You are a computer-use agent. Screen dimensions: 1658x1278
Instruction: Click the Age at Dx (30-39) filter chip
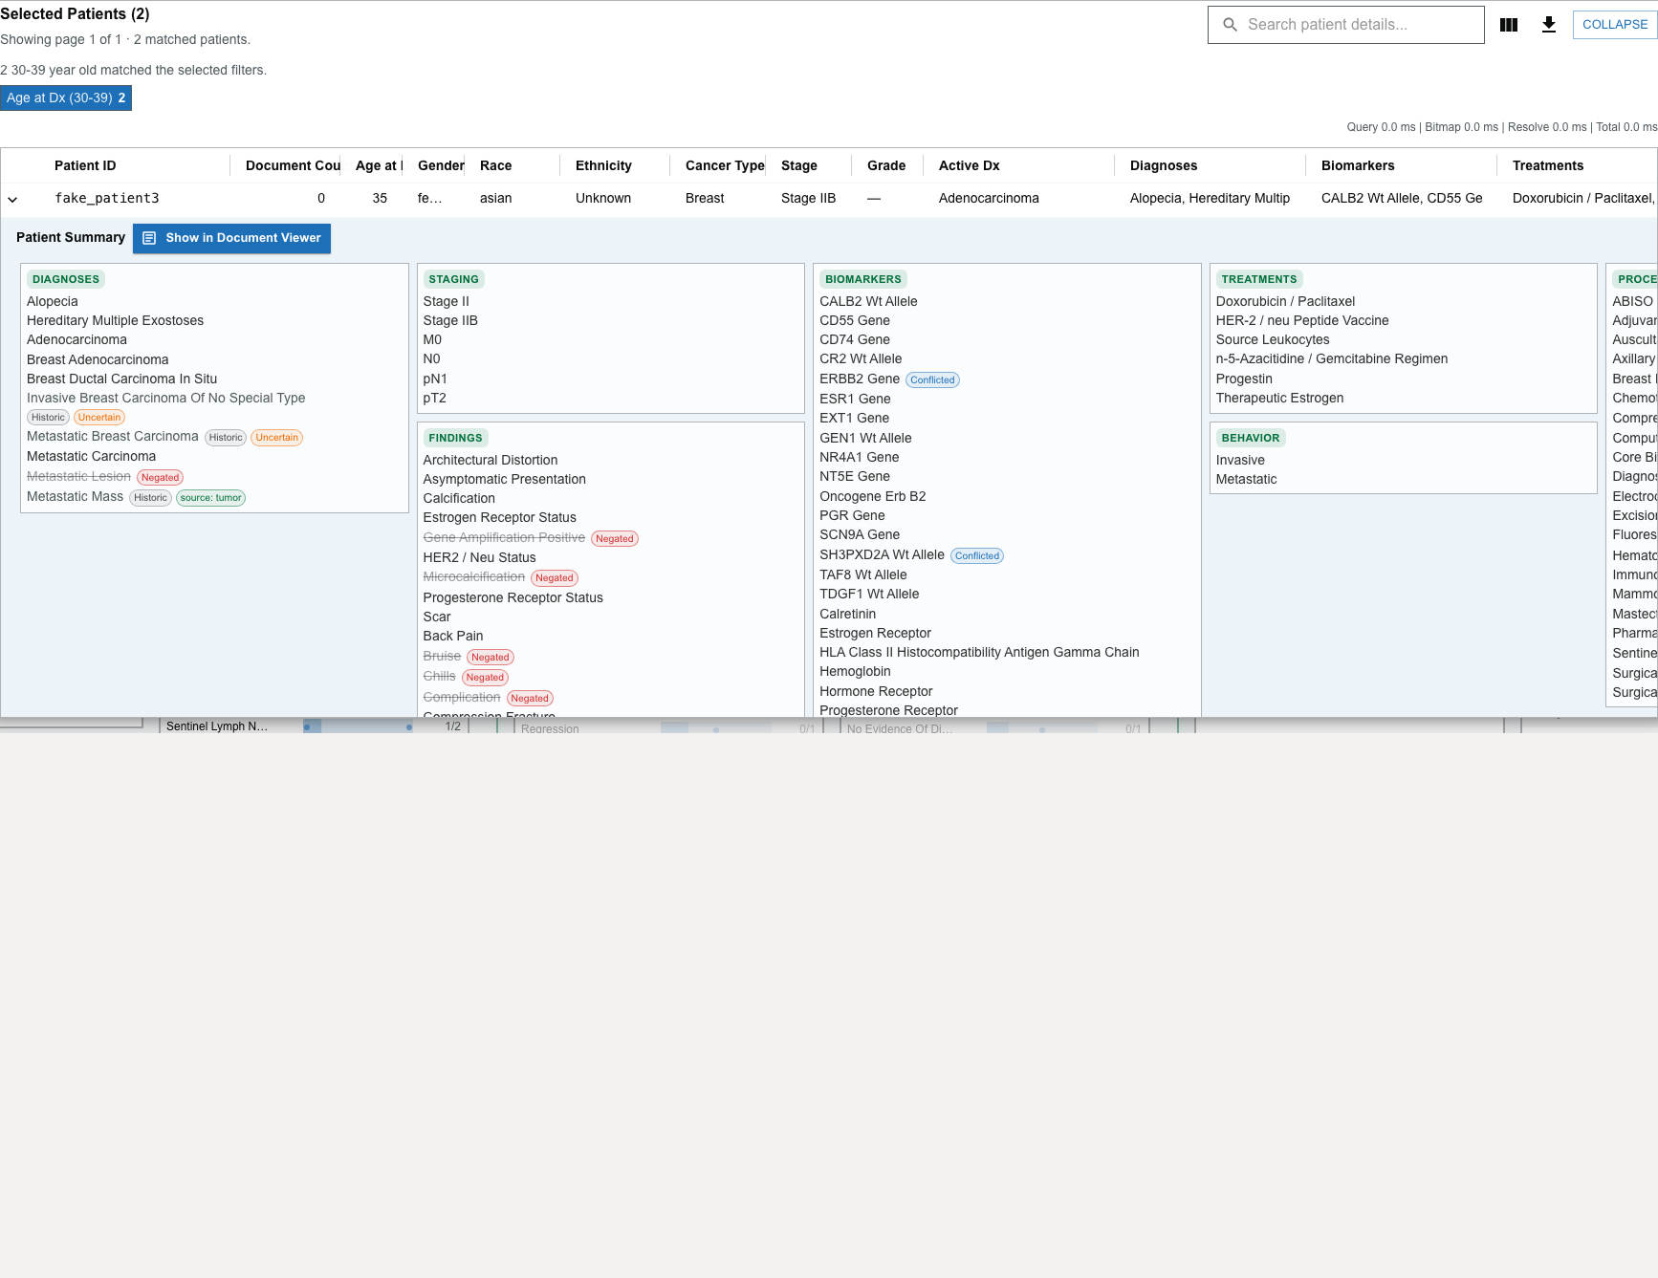66,97
